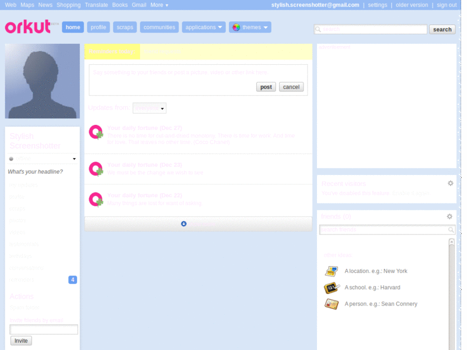
Task: Open Your daily fortune (Dec 27) post
Action: click(144, 128)
